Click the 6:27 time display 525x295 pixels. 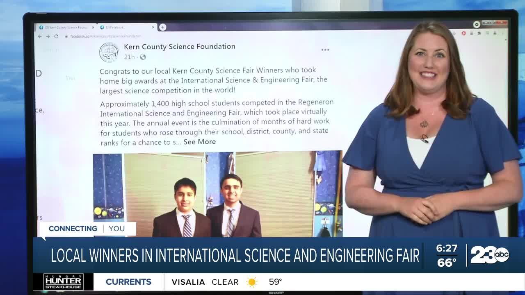tap(447, 248)
